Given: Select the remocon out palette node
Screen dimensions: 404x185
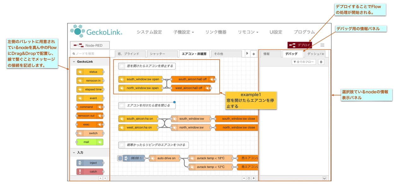Looking at the screenshot, I should click(x=90, y=116).
